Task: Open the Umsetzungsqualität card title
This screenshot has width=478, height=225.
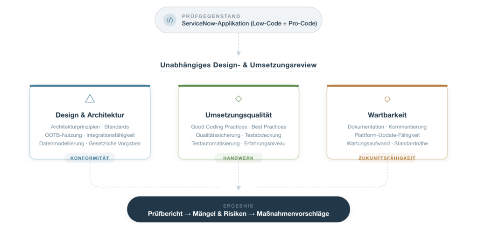Action: pos(239,115)
